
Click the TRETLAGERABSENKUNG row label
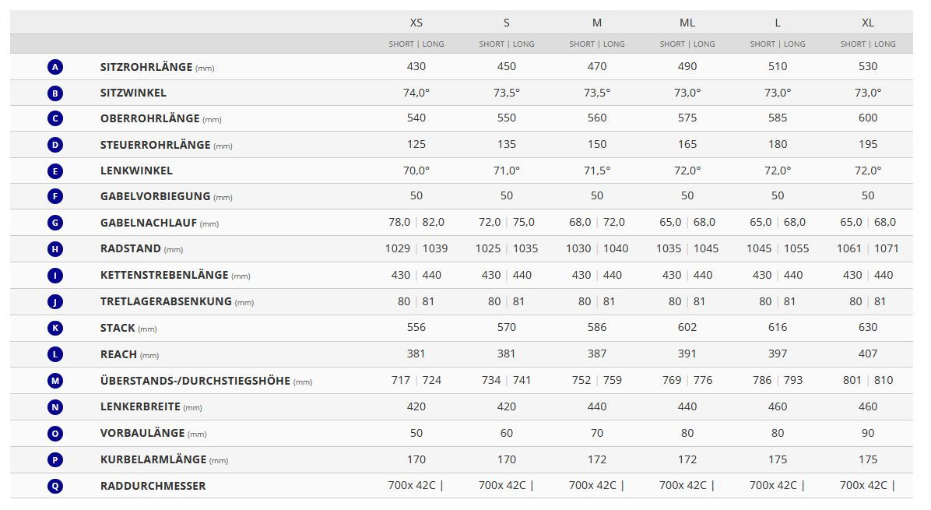coord(166,301)
